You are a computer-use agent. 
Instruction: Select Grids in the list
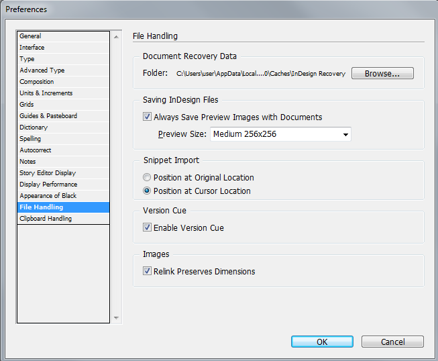(x=63, y=105)
